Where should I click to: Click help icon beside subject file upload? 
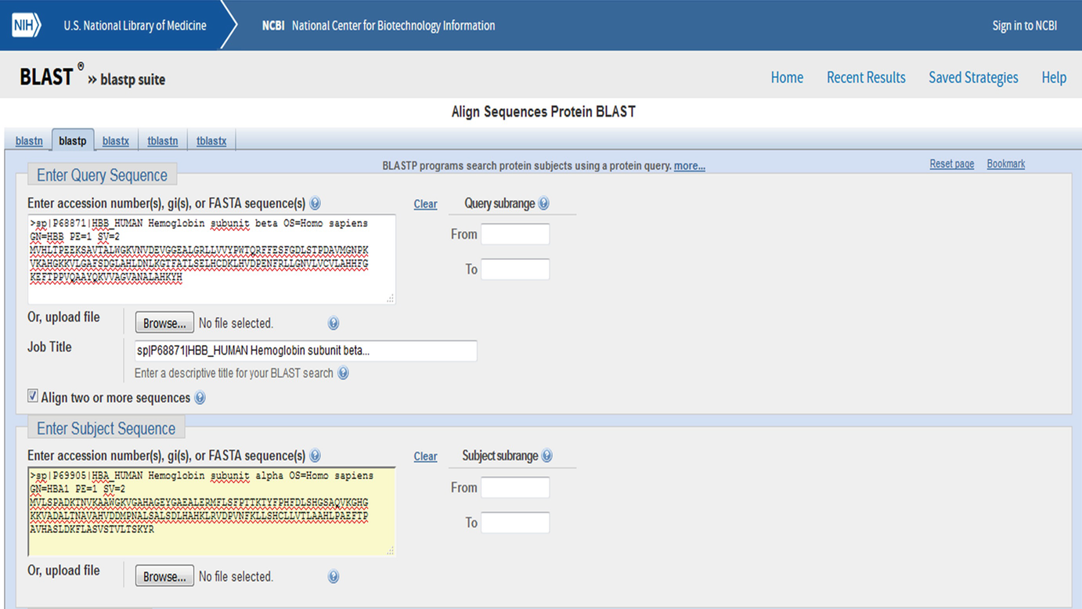pos(334,577)
